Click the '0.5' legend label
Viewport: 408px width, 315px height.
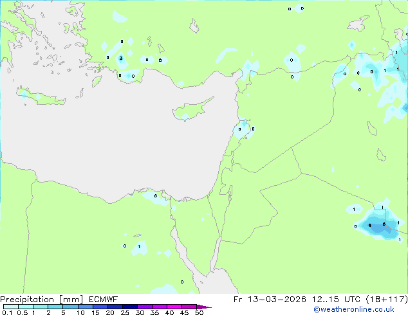(x=23, y=312)
